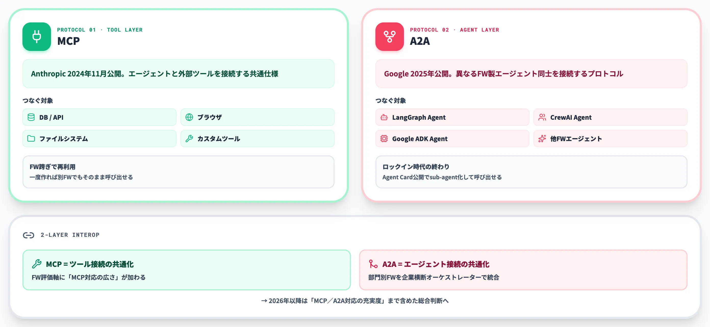Click the users icon beside CrewAI Agent

point(542,117)
